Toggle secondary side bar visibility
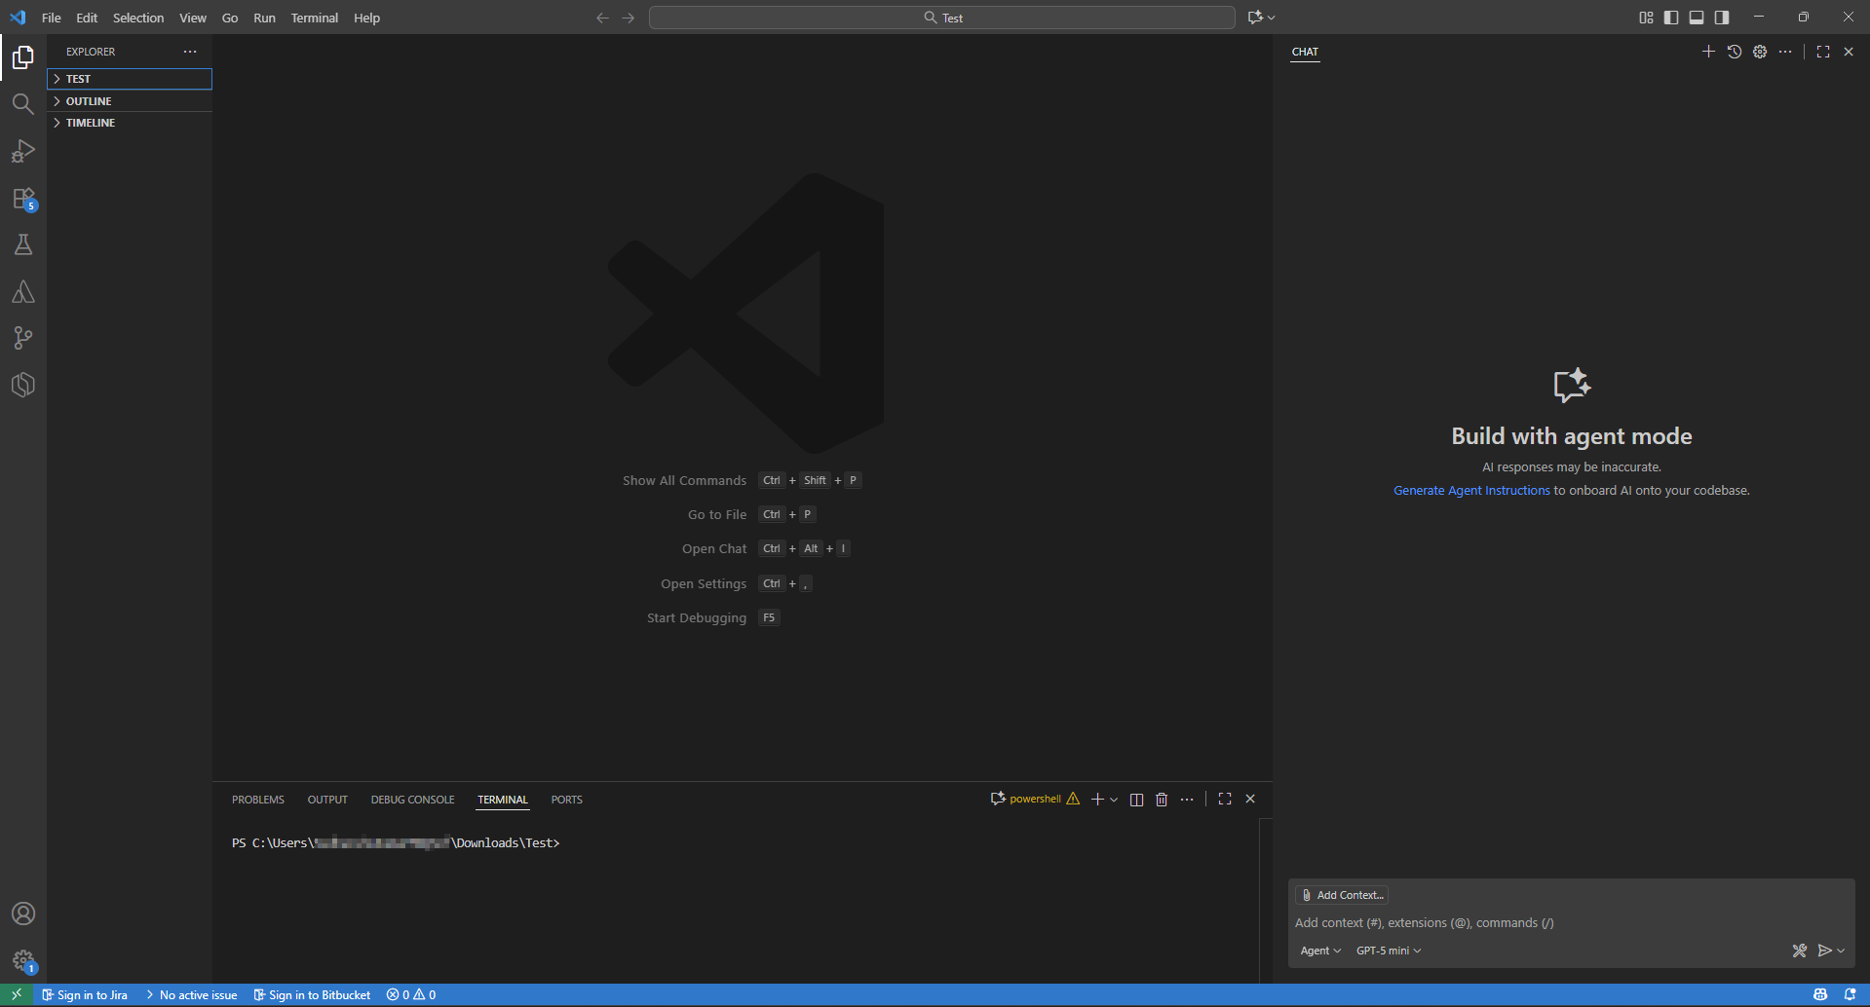The height and width of the screenshot is (1007, 1870). coord(1722,18)
